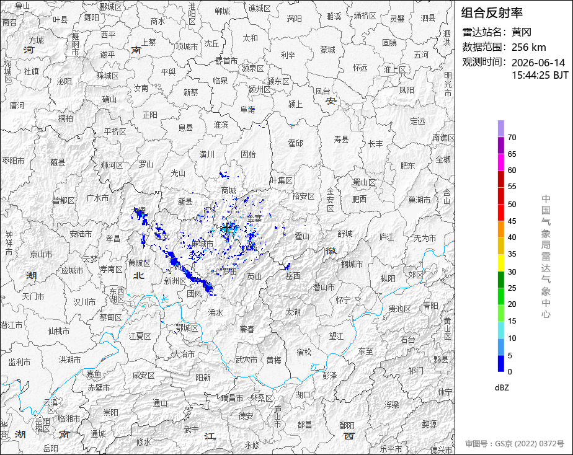573x455 pixels.
Task: Click the 宿松 county label
Action: click(x=304, y=352)
